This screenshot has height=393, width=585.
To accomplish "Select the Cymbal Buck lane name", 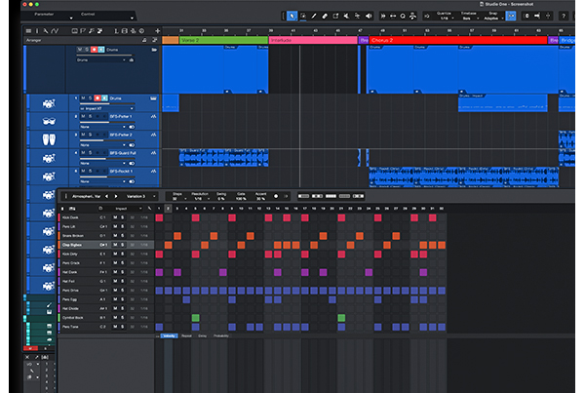I will 73,318.
